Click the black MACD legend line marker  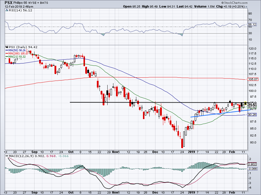tap(7, 156)
